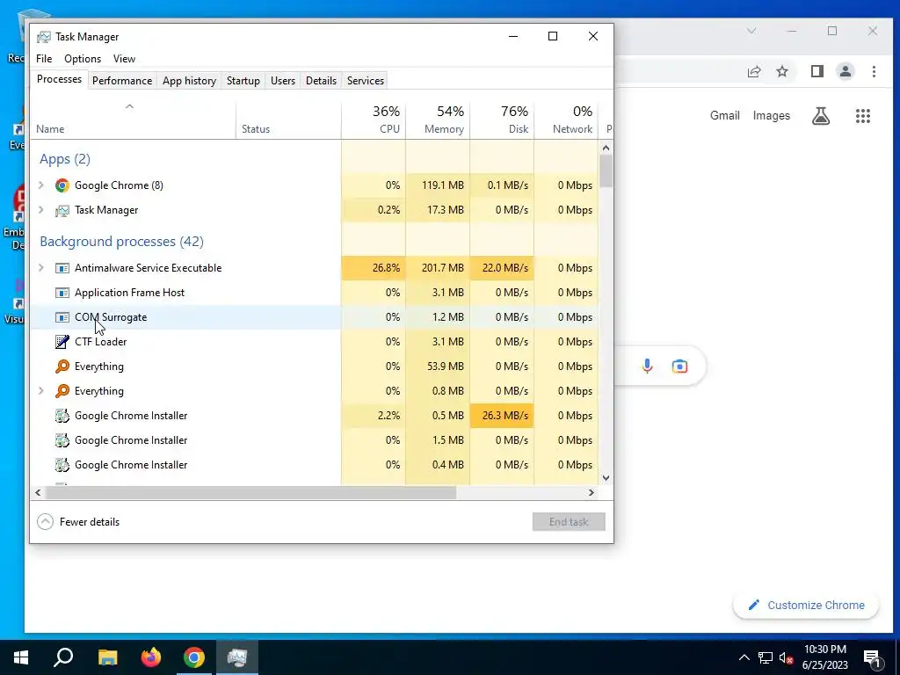
Task: Click the share page icon in Chrome
Action: click(x=753, y=71)
